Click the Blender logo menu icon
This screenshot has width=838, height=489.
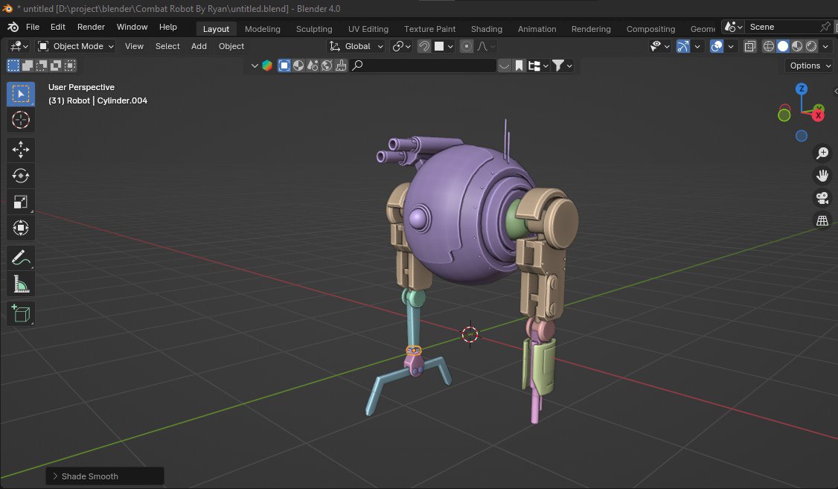13,27
